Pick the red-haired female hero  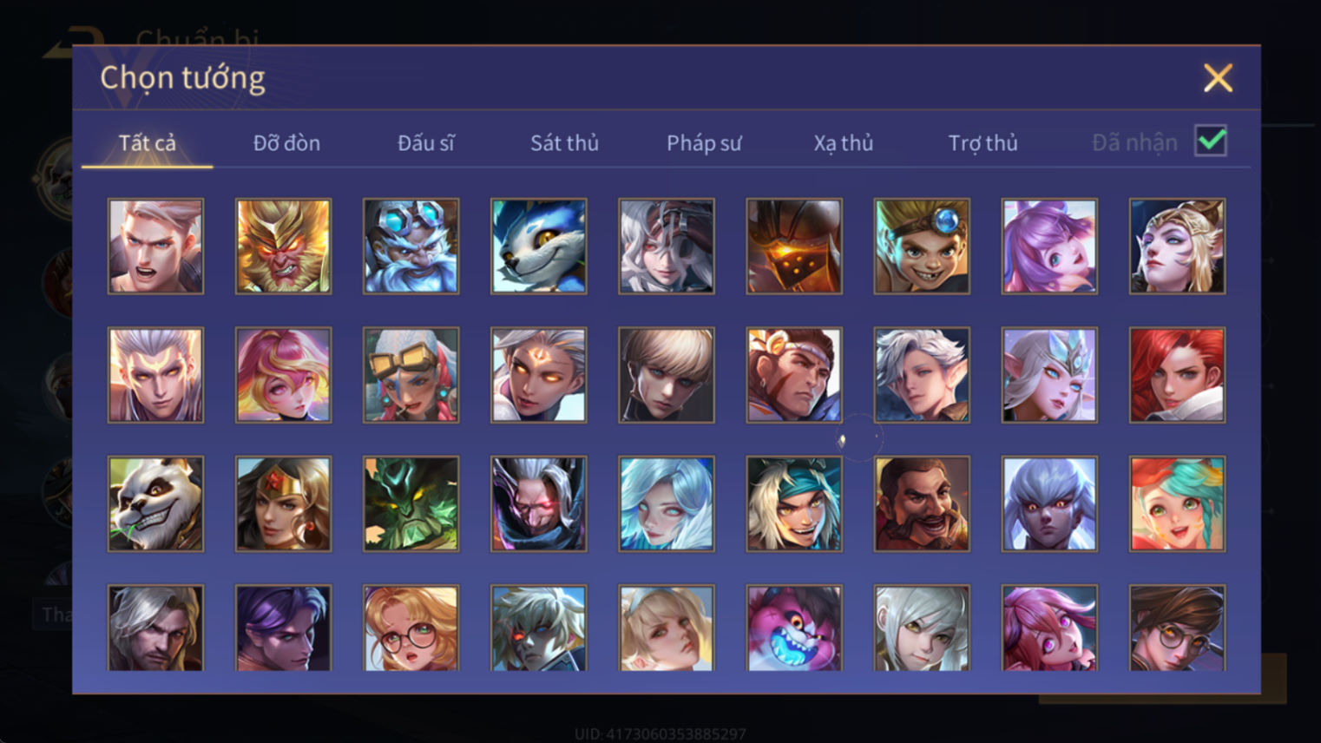tap(1177, 375)
